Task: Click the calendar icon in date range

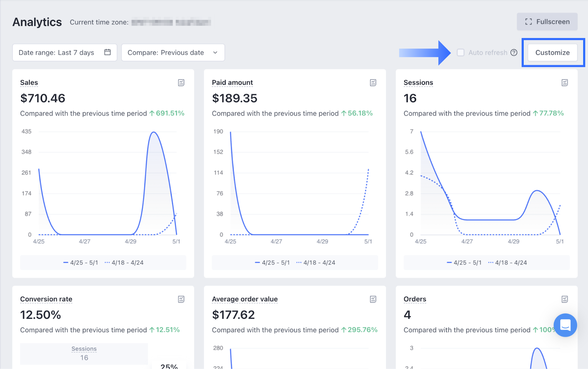Action: (107, 52)
